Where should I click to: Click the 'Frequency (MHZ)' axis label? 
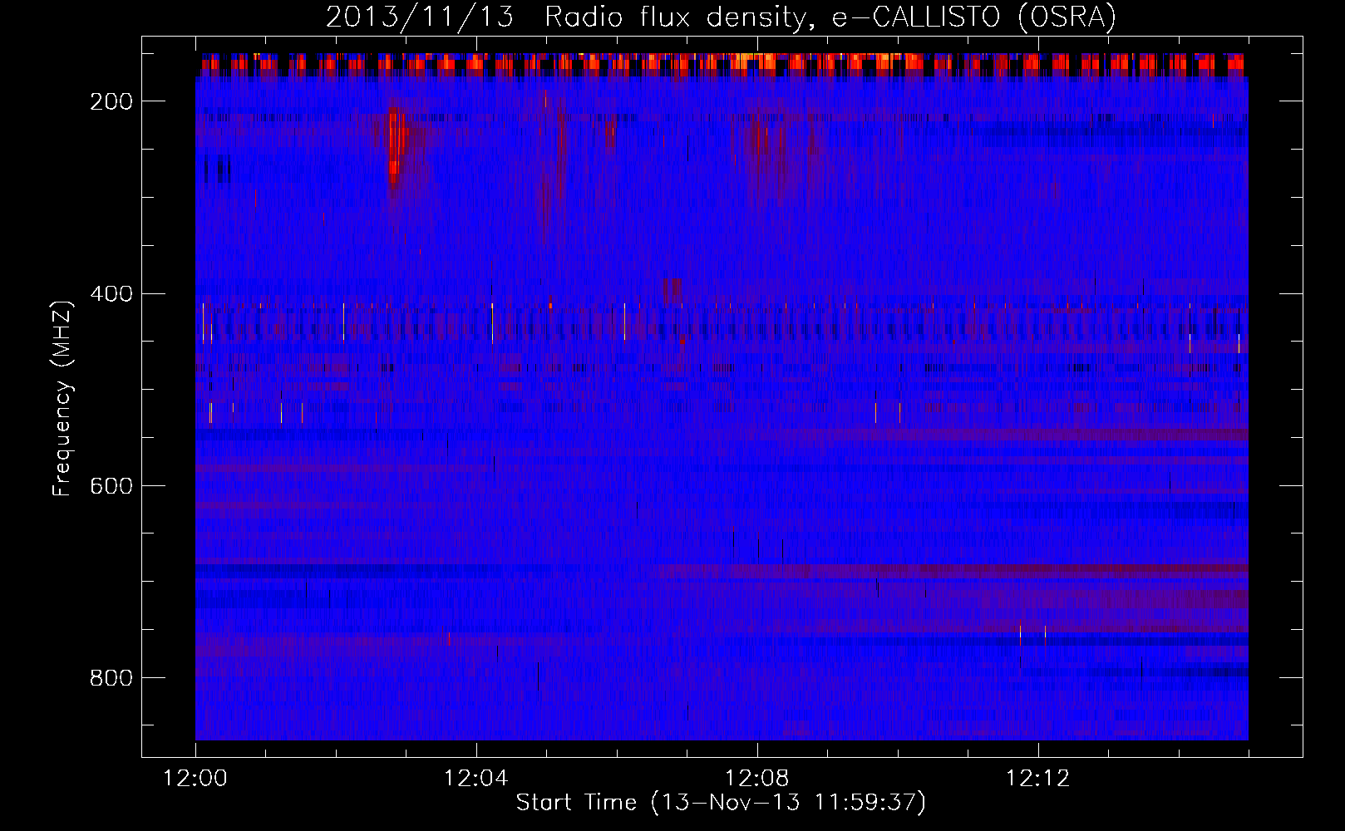coord(62,398)
